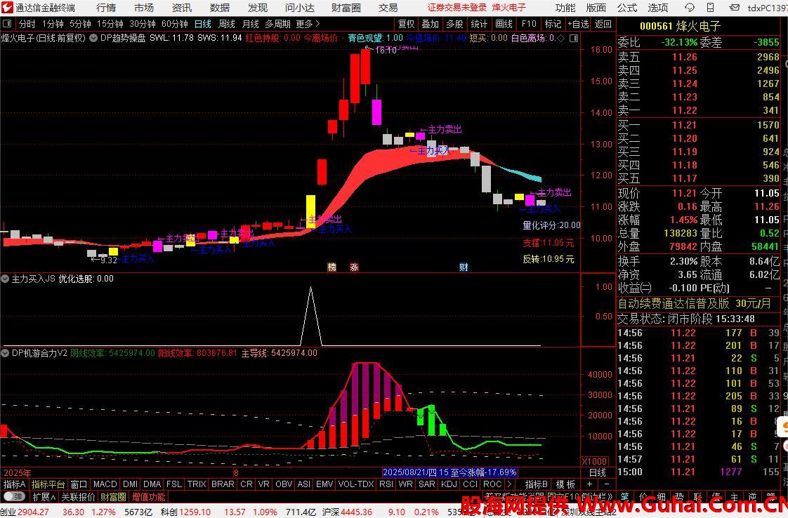The height and width of the screenshot is (518, 788).
Task: Open the 问小达 menu
Action: coord(299,8)
